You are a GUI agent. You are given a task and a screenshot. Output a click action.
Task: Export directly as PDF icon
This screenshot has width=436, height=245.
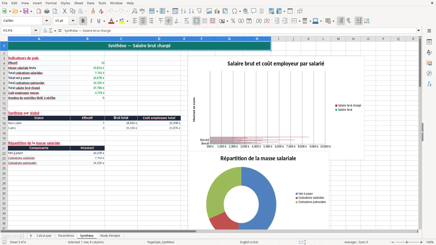tap(39, 11)
